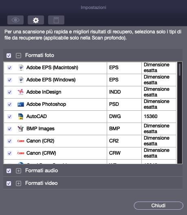Select the BMP Images row name
The width and height of the screenshot is (187, 215).
tap(40, 129)
